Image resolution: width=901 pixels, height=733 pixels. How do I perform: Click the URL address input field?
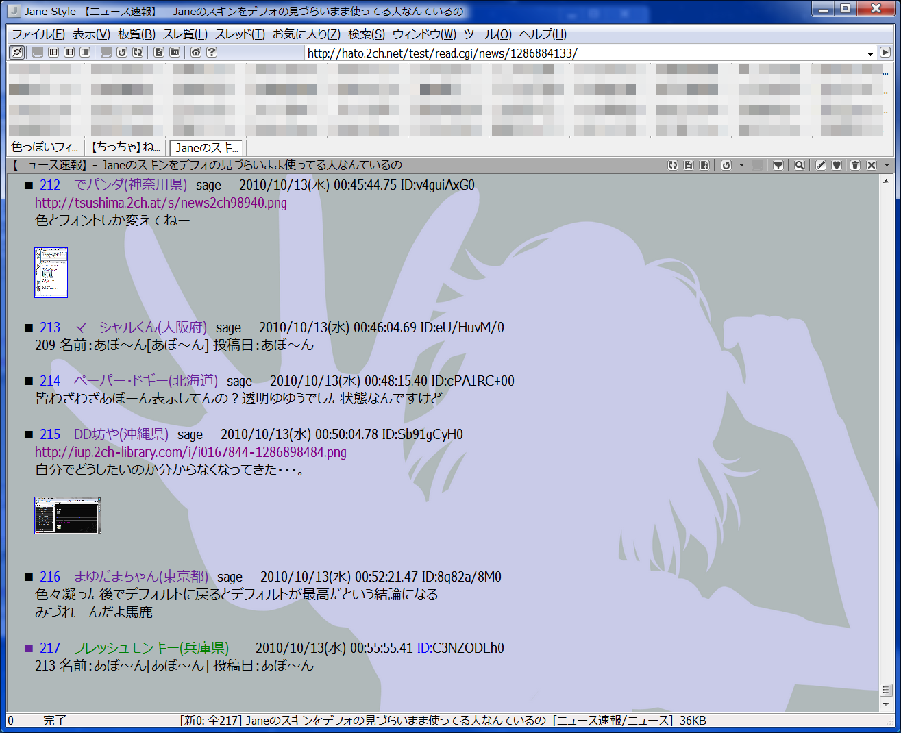point(584,53)
